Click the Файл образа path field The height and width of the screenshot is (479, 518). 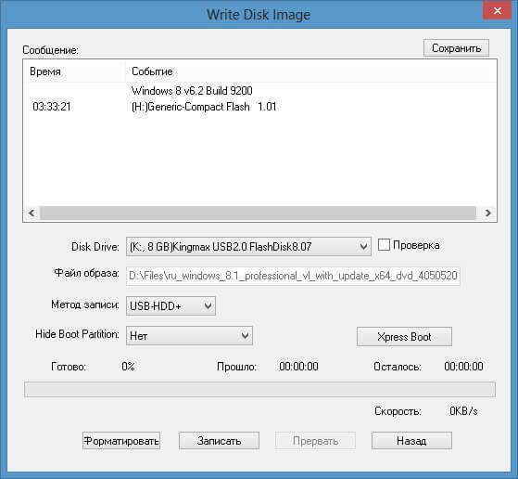[293, 276]
